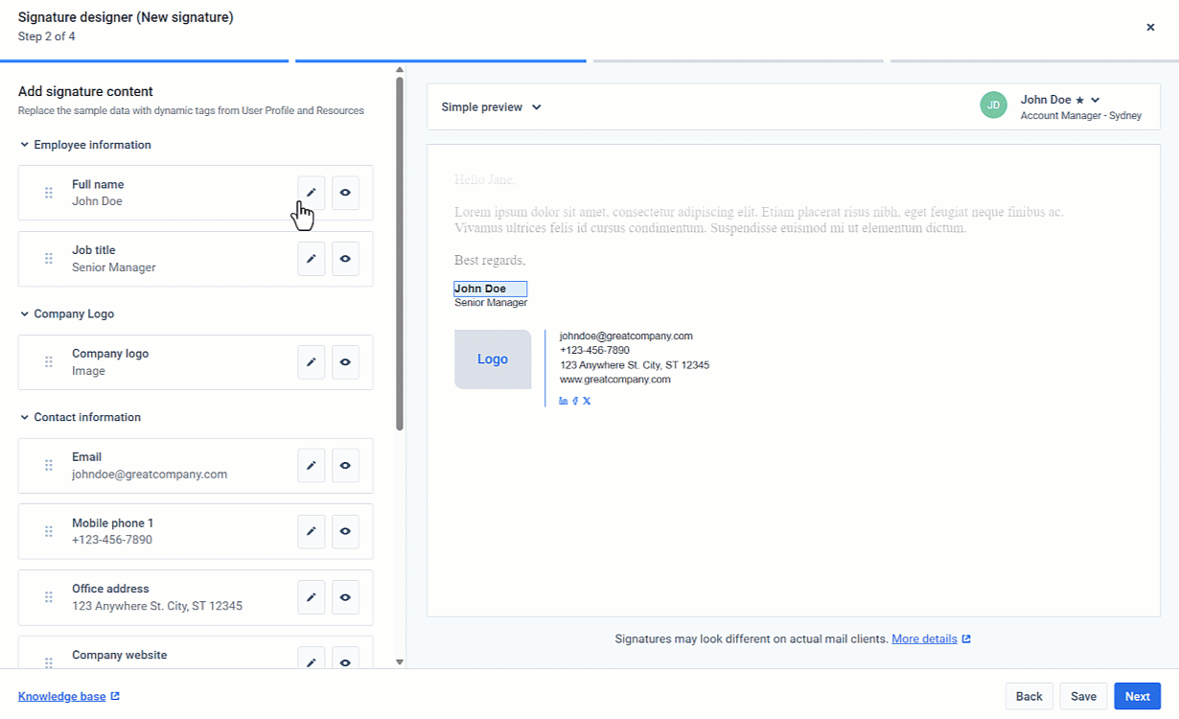Click the 123 Anywhere St. address in preview

point(635,365)
